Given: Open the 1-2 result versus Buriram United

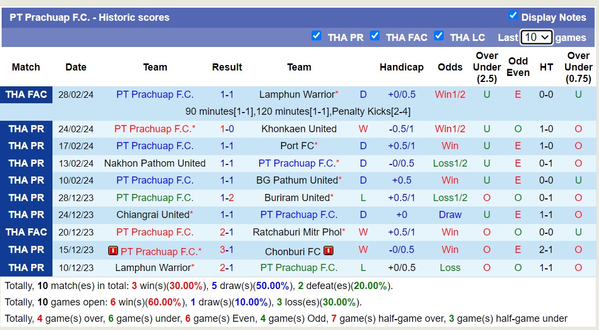Looking at the screenshot, I should tap(227, 198).
